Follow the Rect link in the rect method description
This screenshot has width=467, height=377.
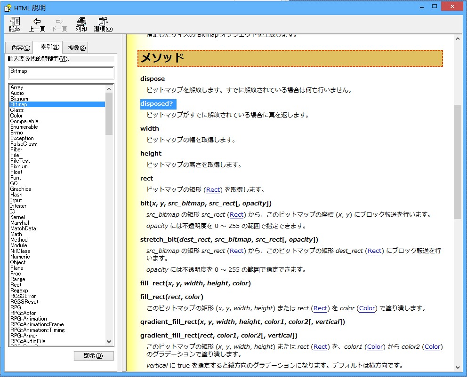[x=213, y=190]
